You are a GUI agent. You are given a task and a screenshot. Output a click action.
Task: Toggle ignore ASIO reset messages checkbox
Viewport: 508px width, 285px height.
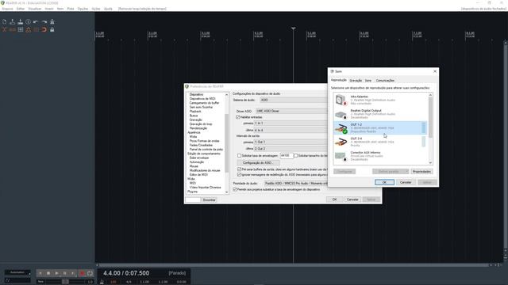pyautogui.click(x=240, y=175)
